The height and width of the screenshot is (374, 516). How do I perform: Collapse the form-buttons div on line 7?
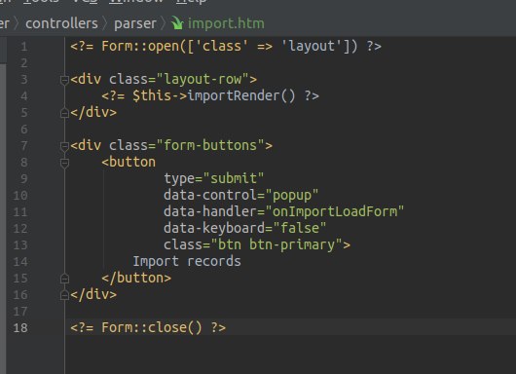64,146
